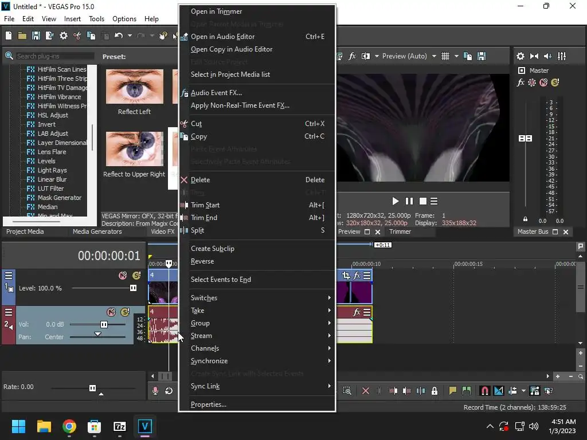Click the Open folder toolbar icon
Viewport: 587px width, 440px height.
coord(22,36)
